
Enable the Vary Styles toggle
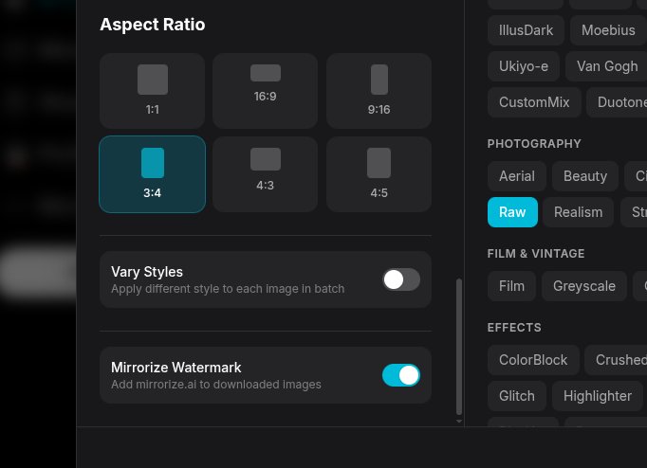tap(401, 279)
